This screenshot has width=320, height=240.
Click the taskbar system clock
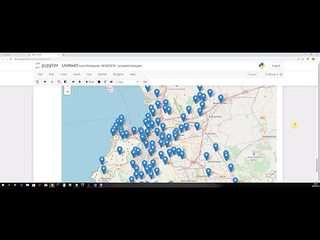(315, 185)
